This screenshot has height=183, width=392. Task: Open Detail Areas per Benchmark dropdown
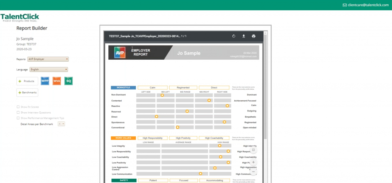click(x=61, y=124)
